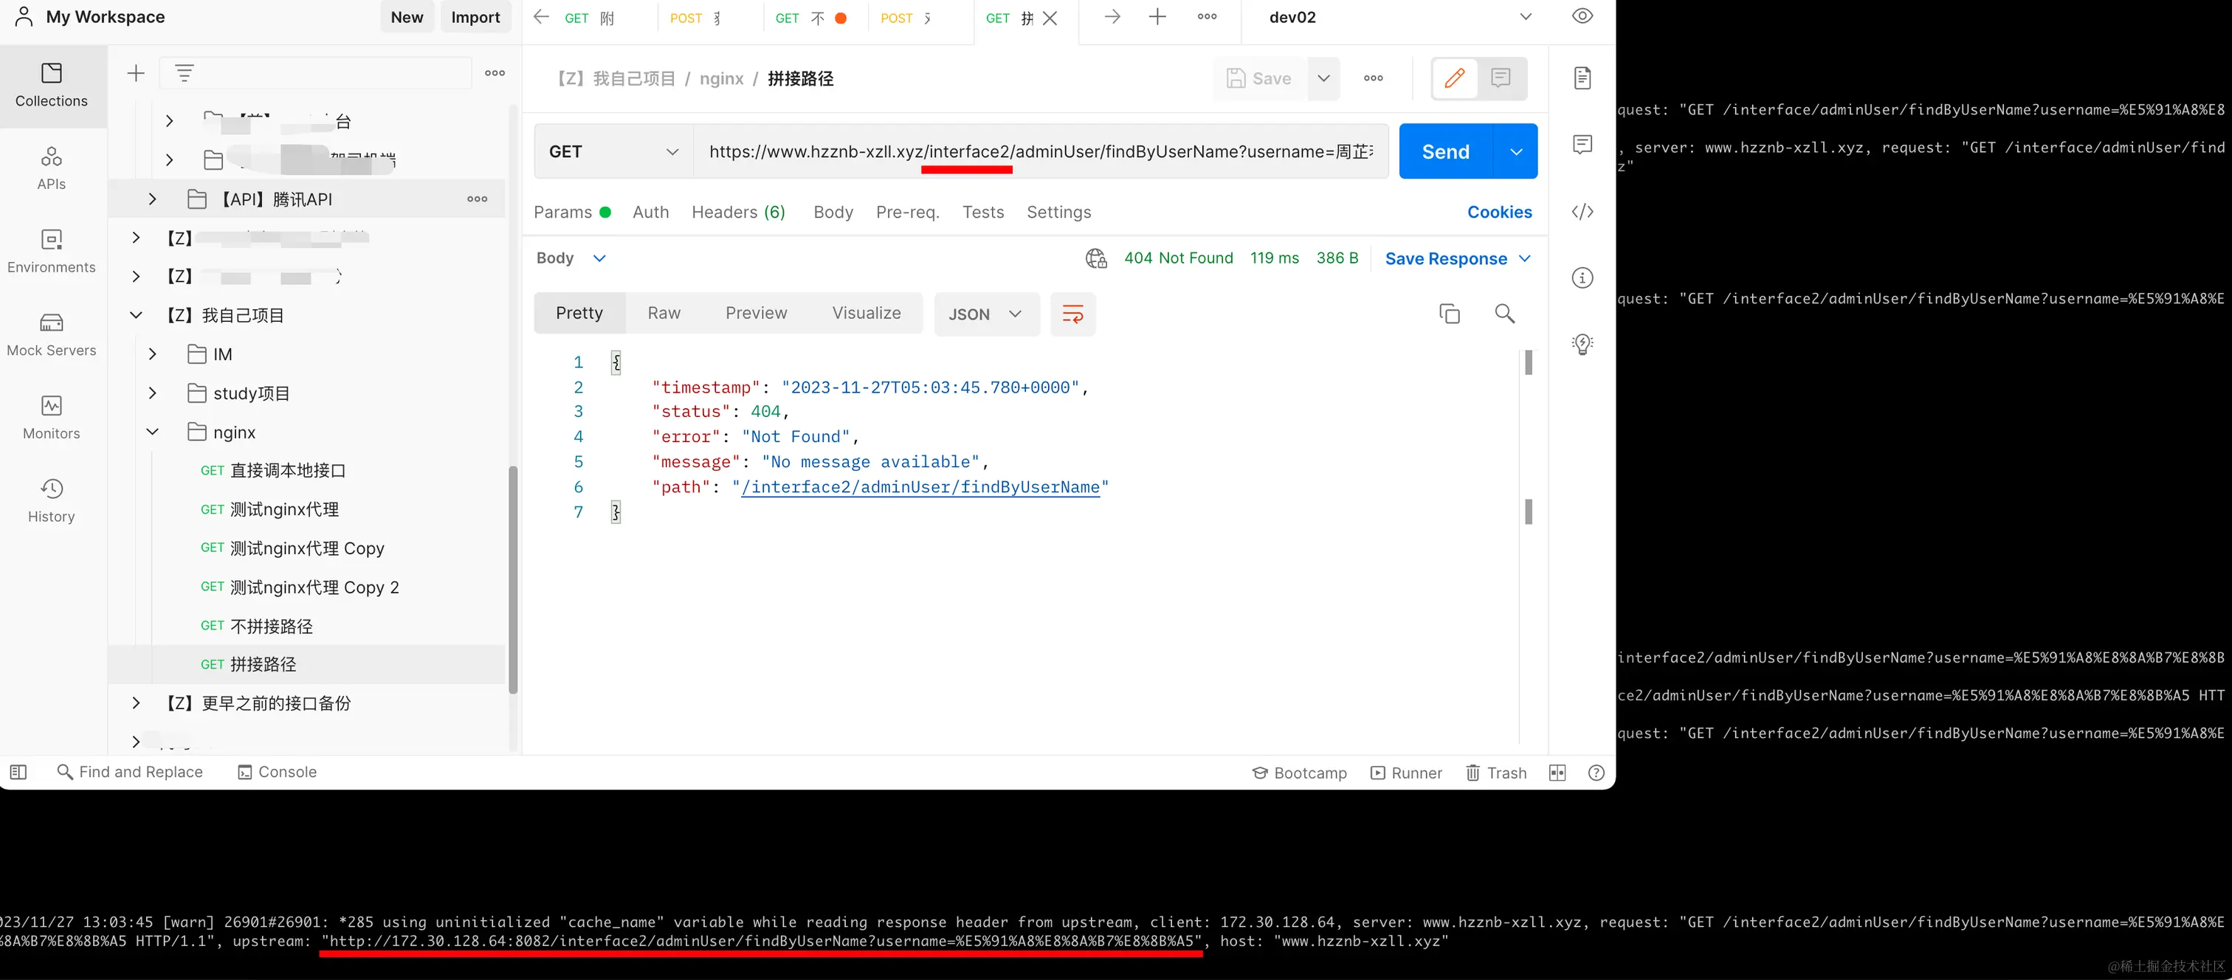Viewport: 2232px width, 980px height.
Task: Collapse the nginx folder
Action: click(153, 432)
